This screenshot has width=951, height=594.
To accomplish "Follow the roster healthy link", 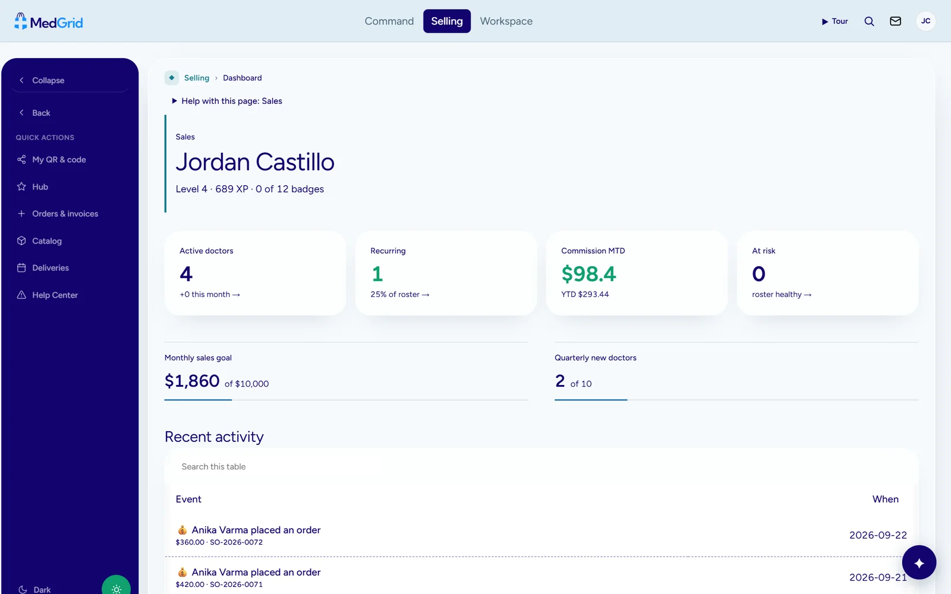I will click(782, 294).
